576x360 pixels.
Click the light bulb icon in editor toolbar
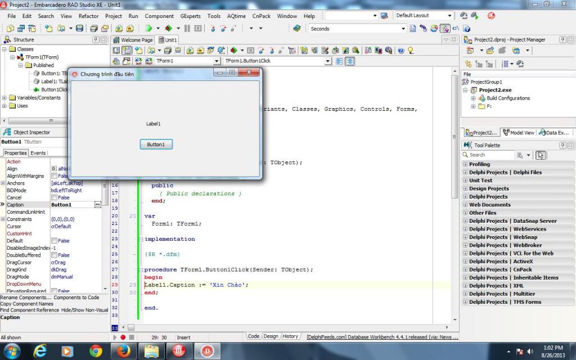(411, 51)
